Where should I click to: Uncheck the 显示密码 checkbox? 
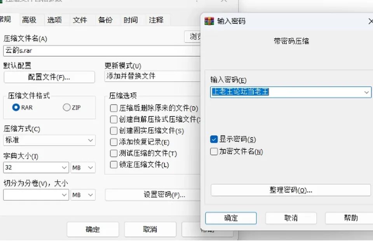[214, 139]
